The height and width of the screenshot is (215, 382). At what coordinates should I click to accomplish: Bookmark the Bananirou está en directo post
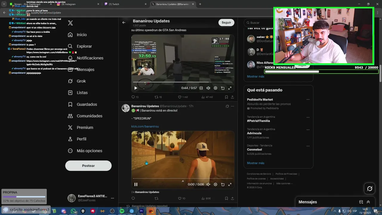click(227, 198)
